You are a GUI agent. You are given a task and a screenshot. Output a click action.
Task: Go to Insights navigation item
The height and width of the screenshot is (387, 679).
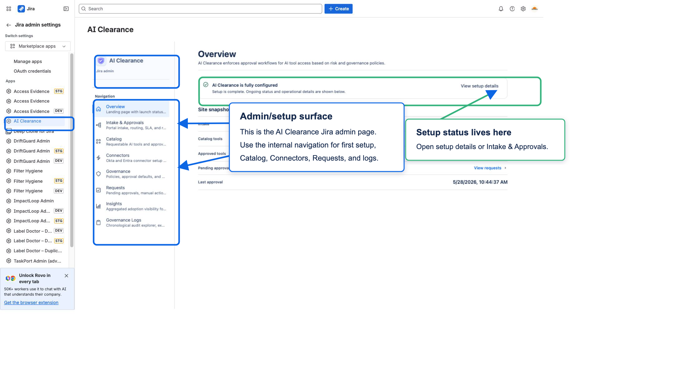(x=132, y=206)
